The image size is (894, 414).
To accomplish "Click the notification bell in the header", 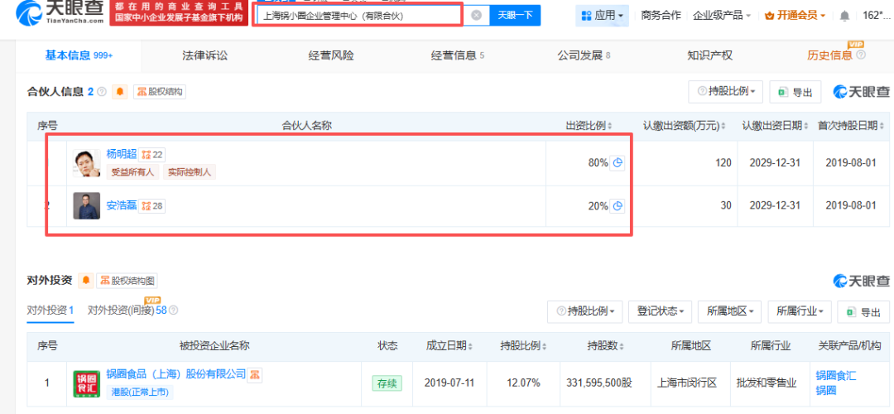I will [845, 16].
